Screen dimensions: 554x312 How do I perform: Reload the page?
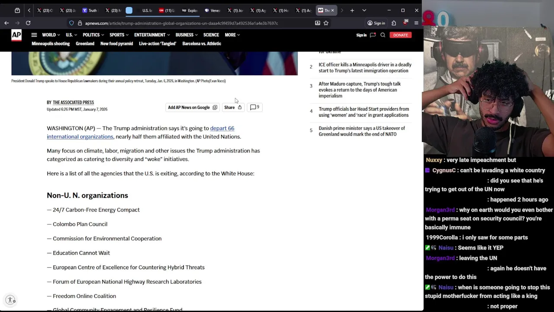(x=28, y=23)
